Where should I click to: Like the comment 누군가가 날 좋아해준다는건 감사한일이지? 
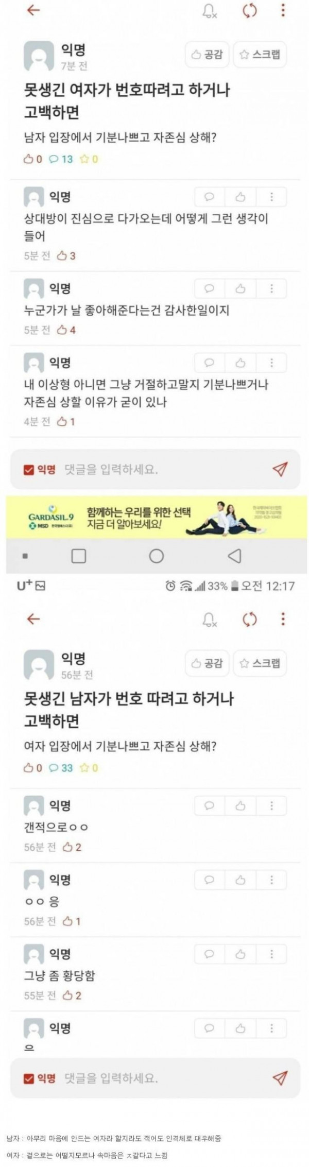[241, 288]
